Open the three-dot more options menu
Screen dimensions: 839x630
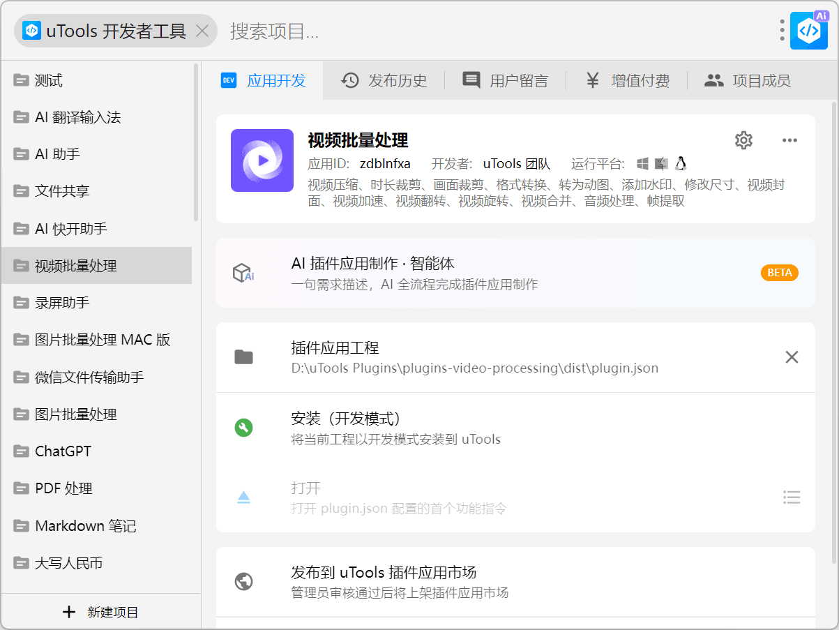(789, 140)
